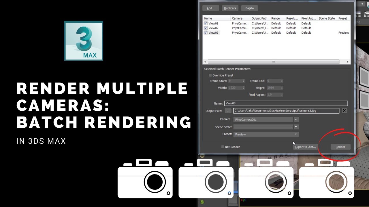
Task: Clear the output path with the X button
Action: click(344, 111)
